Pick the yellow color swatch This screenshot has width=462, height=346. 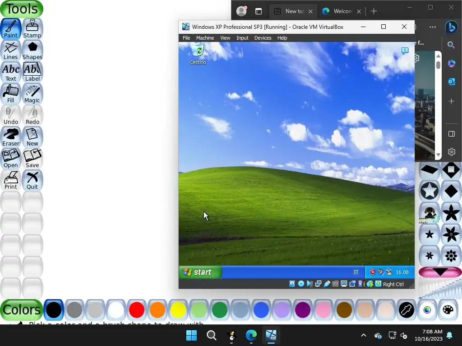pyautogui.click(x=178, y=310)
